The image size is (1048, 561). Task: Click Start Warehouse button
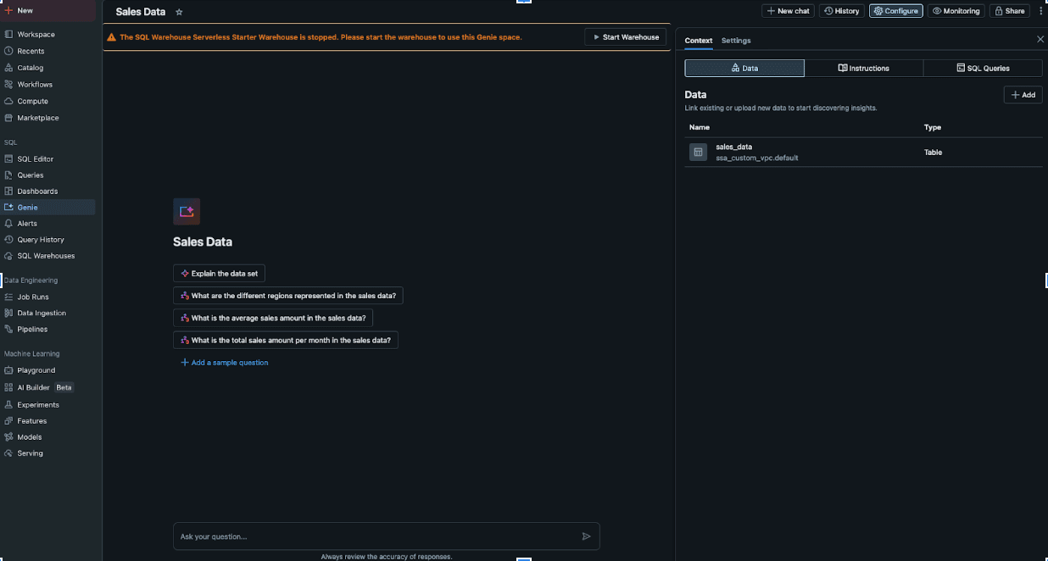(625, 37)
